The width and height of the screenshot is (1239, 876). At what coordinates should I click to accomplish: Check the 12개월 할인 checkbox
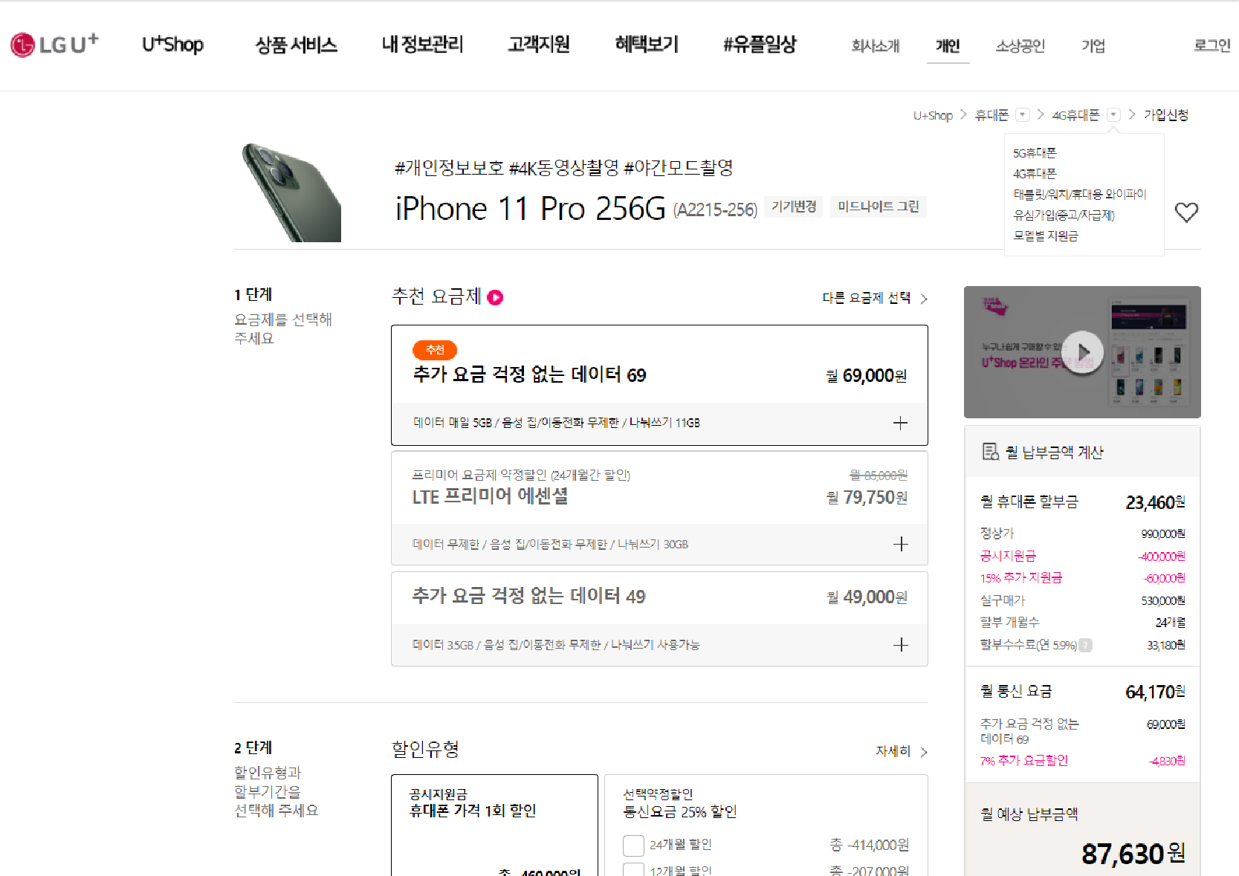[x=633, y=869]
